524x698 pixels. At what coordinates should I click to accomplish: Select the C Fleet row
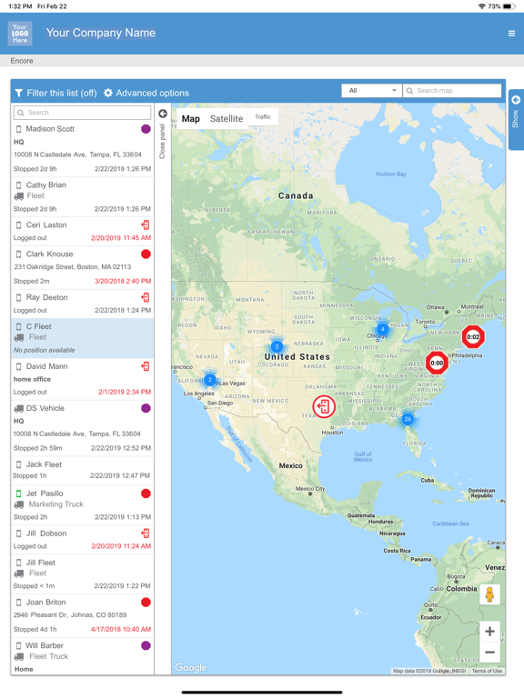pos(83,338)
